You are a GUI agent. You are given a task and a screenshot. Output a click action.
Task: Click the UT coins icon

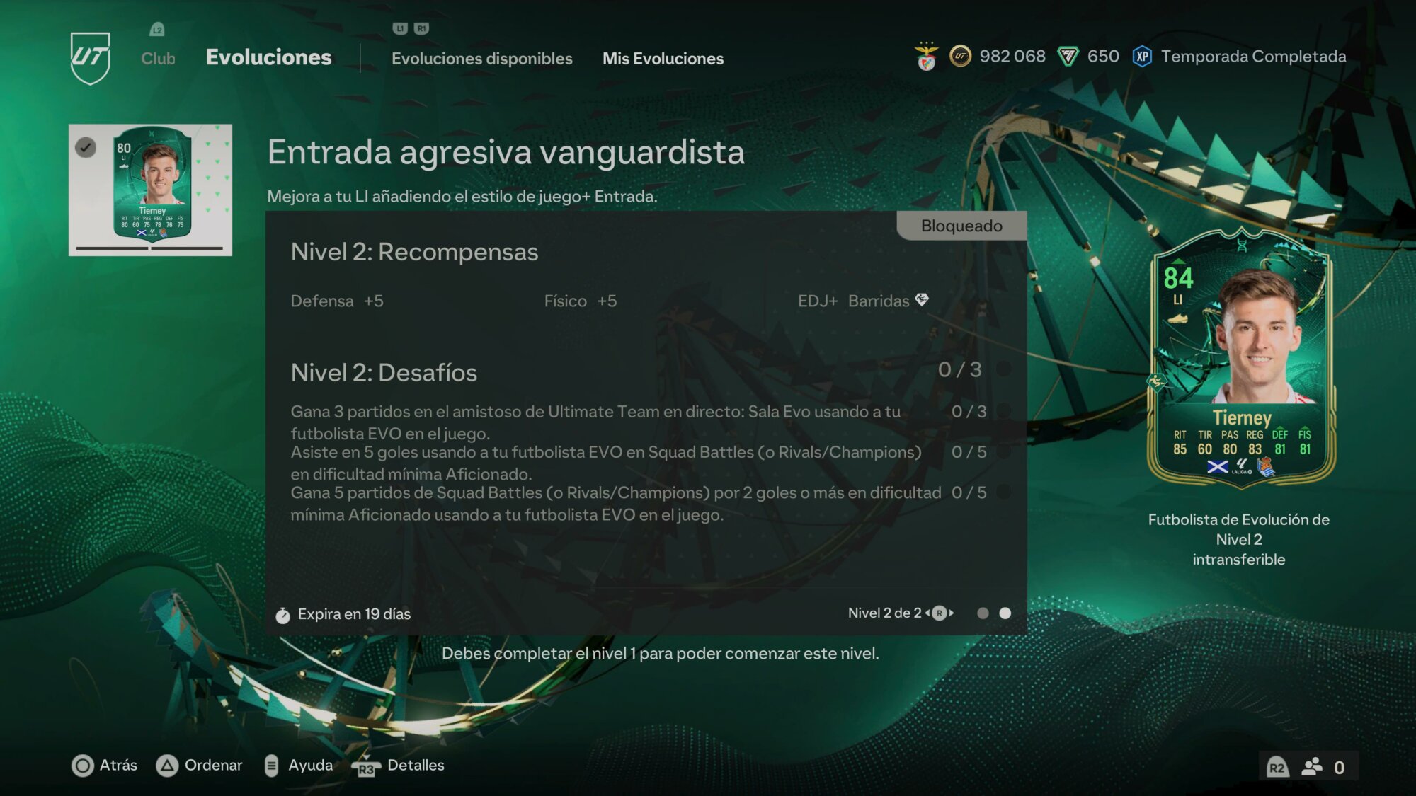coord(960,56)
